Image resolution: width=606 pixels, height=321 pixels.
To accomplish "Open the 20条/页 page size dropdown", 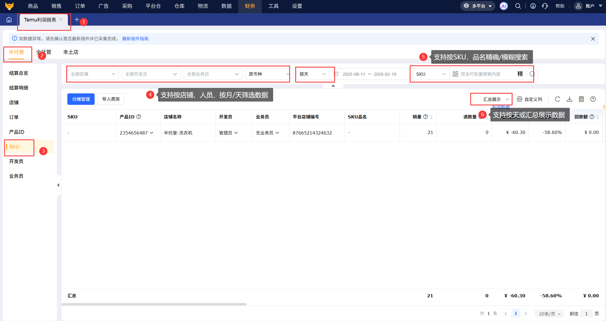I will point(549,314).
